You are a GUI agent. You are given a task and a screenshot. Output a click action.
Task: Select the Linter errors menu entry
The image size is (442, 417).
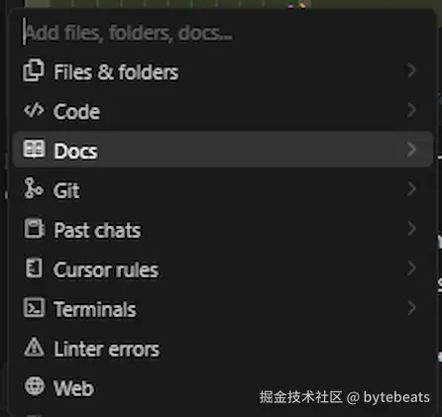tap(223, 348)
